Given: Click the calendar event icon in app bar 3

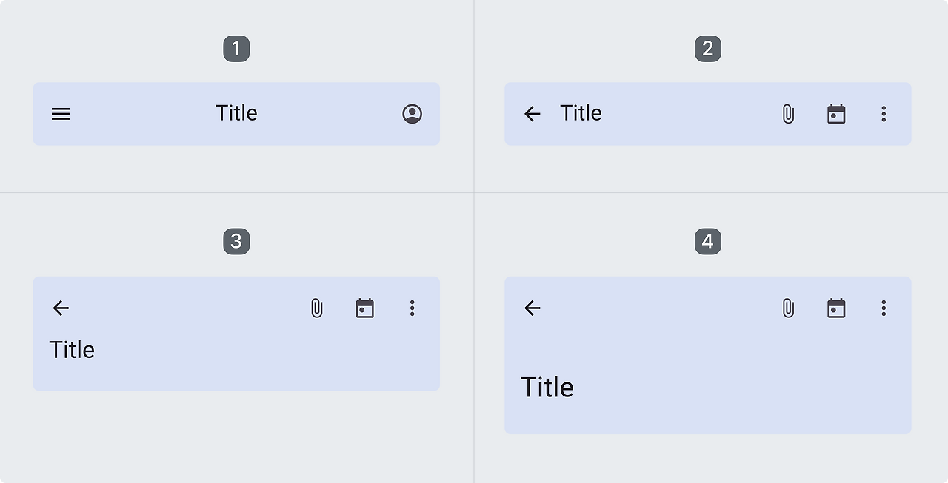Looking at the screenshot, I should pyautogui.click(x=365, y=308).
